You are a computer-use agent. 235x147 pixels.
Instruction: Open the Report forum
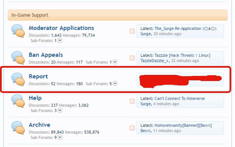(x=38, y=77)
